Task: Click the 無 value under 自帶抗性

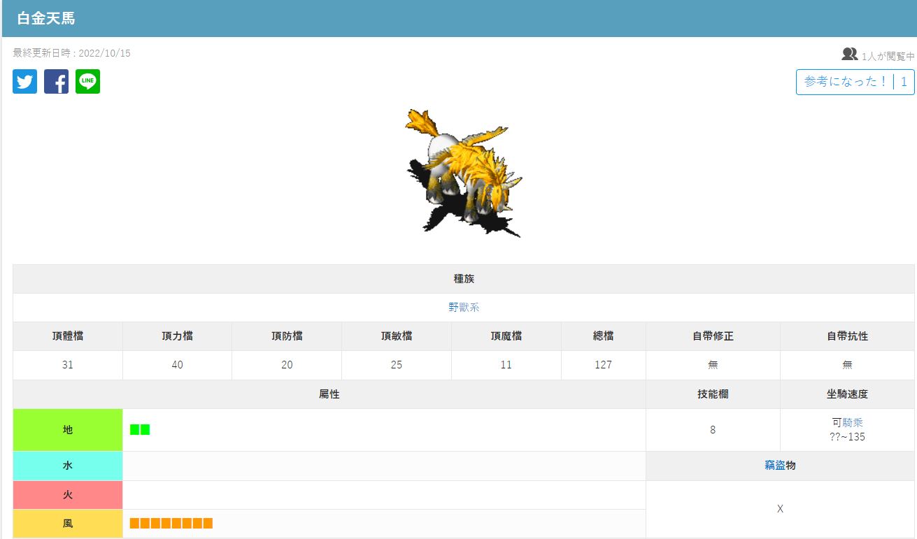Action: pyautogui.click(x=847, y=365)
